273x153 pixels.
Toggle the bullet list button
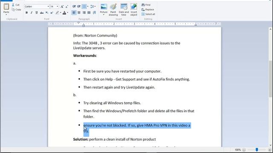(x=84, y=7)
